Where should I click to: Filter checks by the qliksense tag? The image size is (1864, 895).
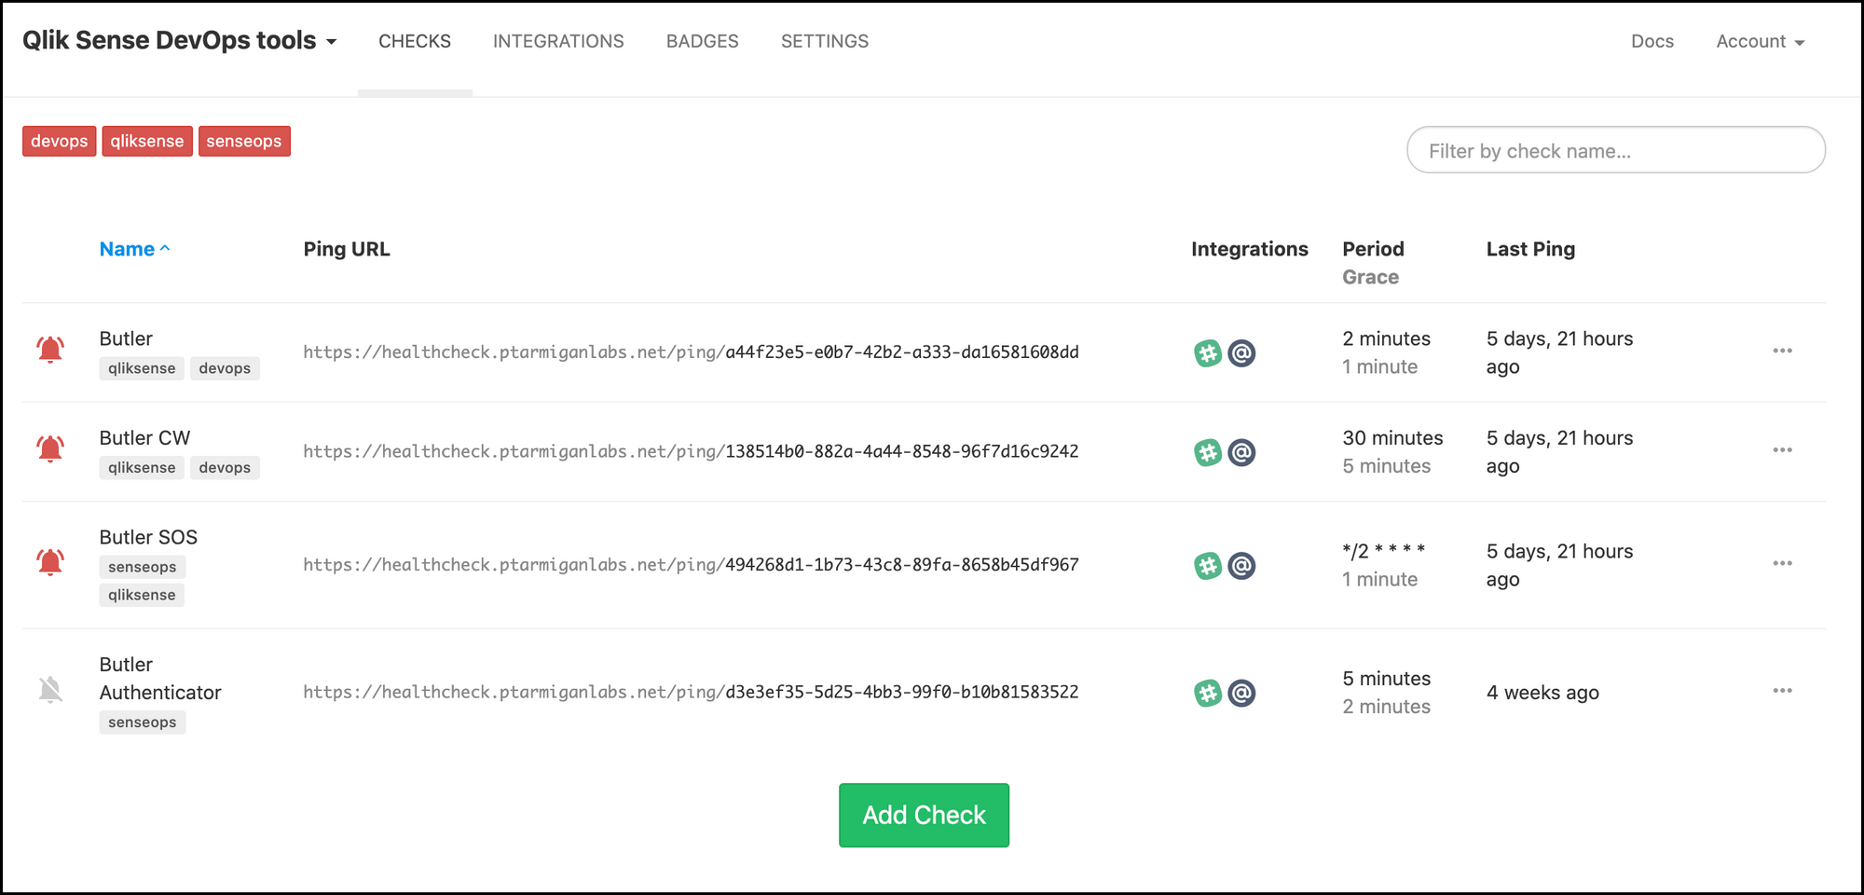[147, 141]
